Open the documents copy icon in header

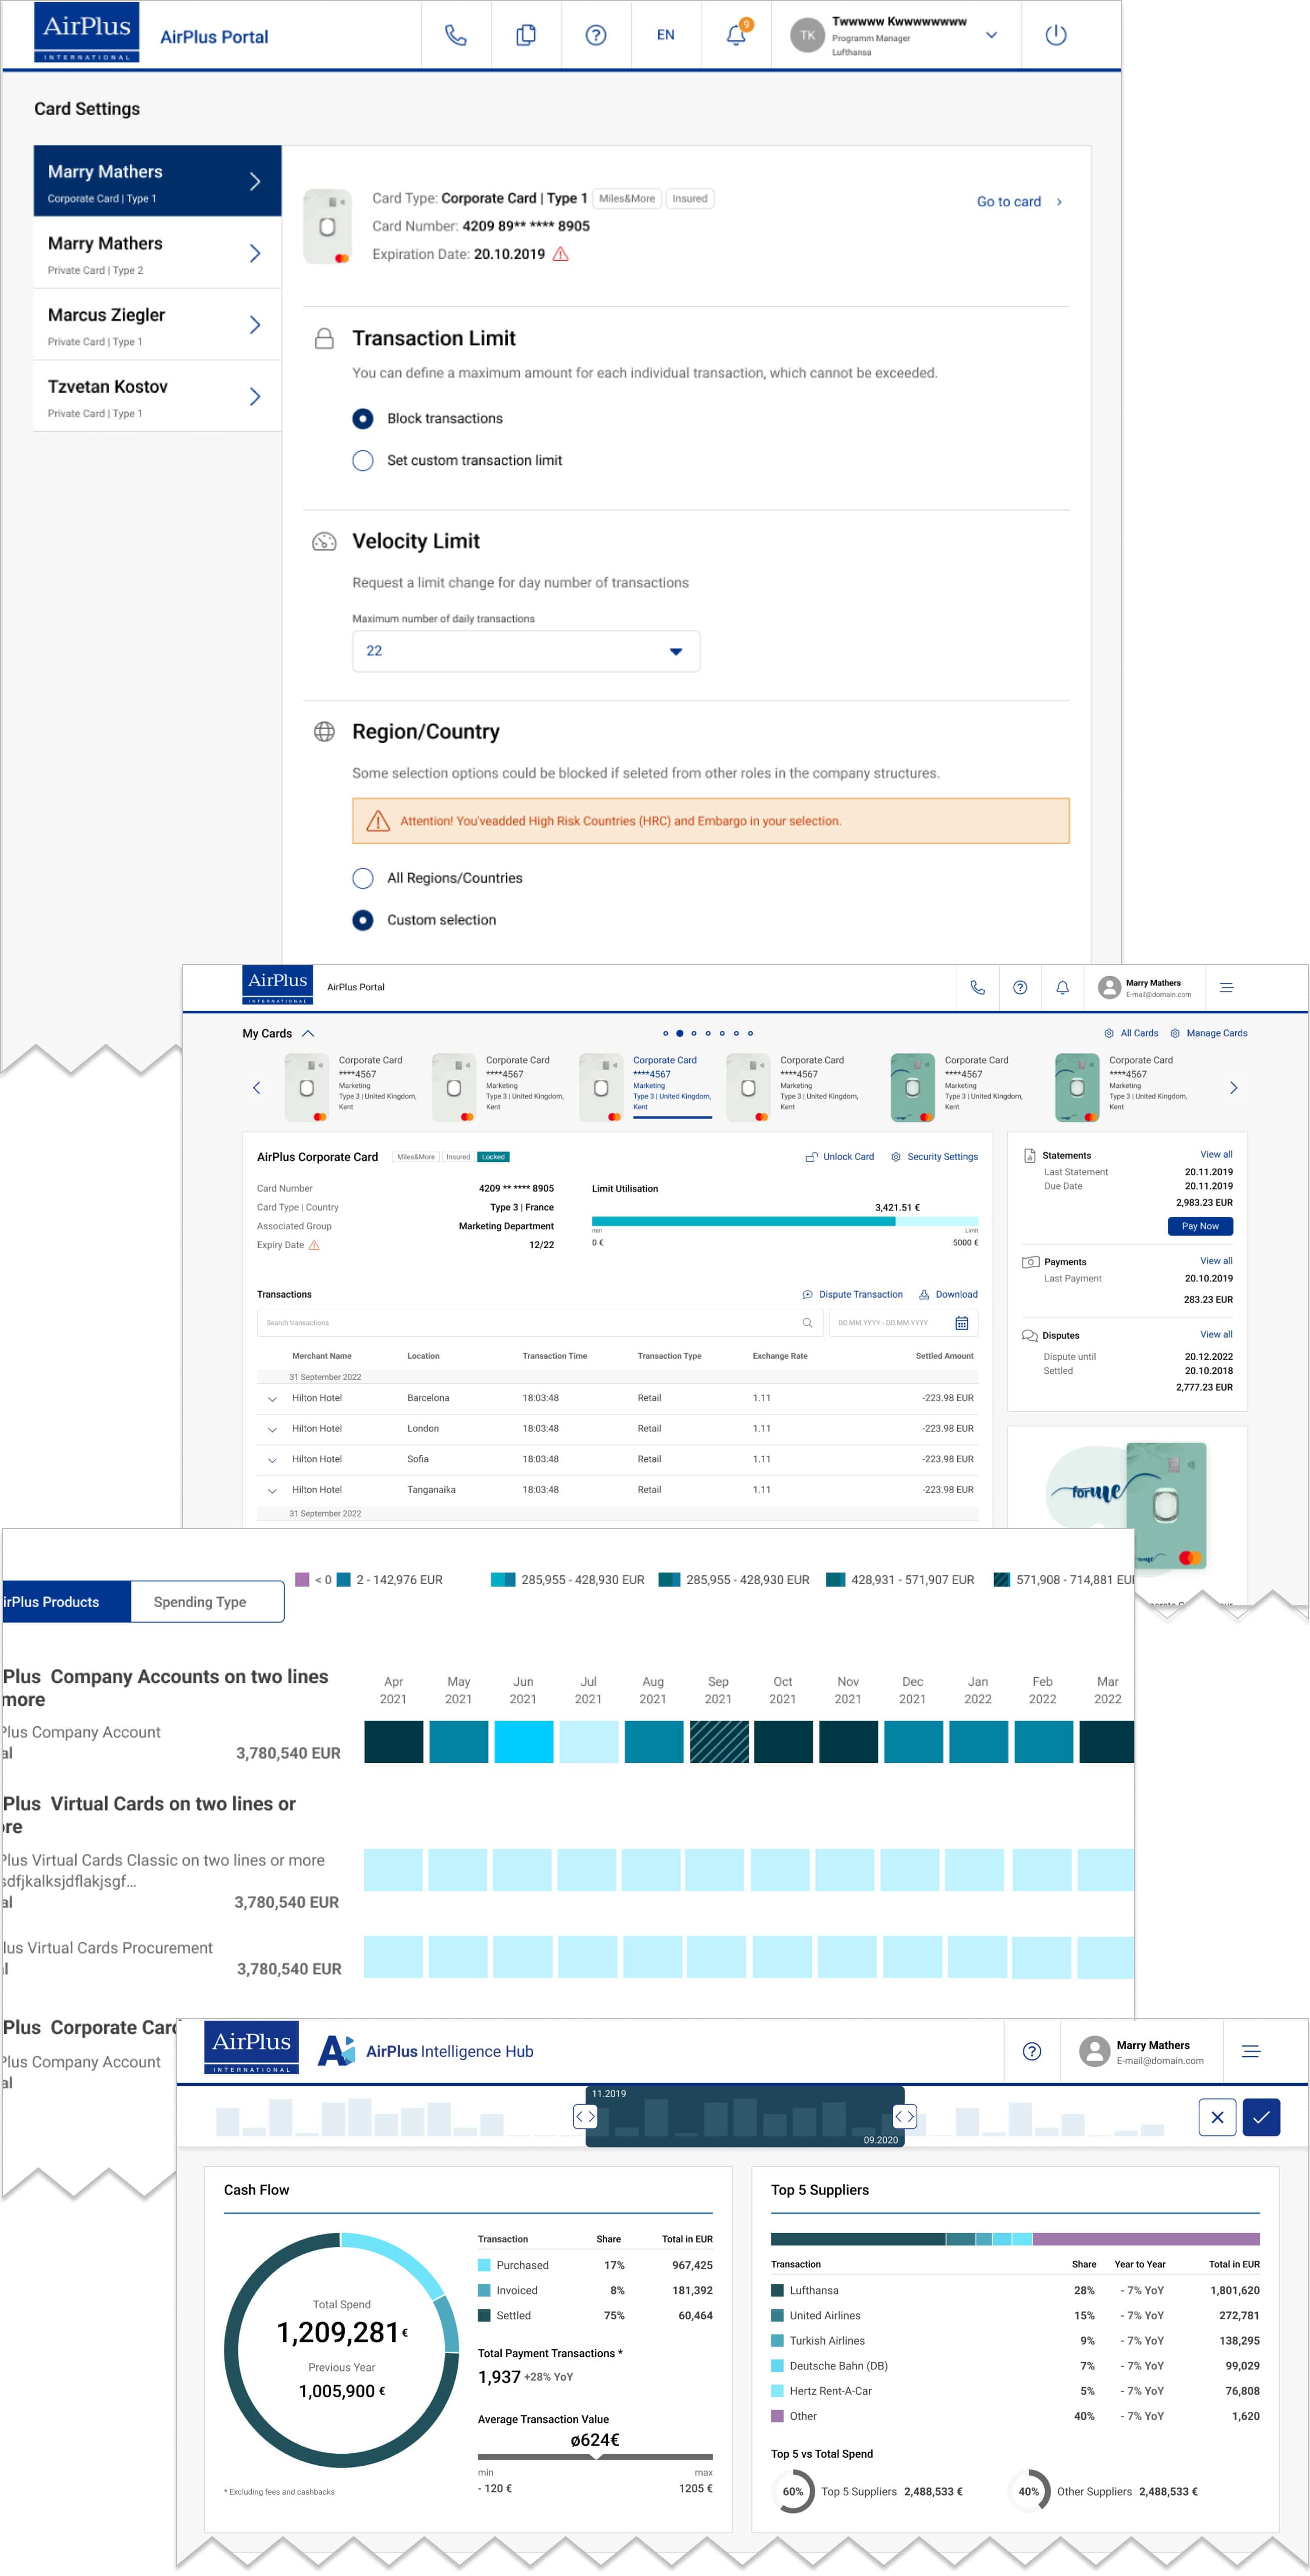coord(525,36)
